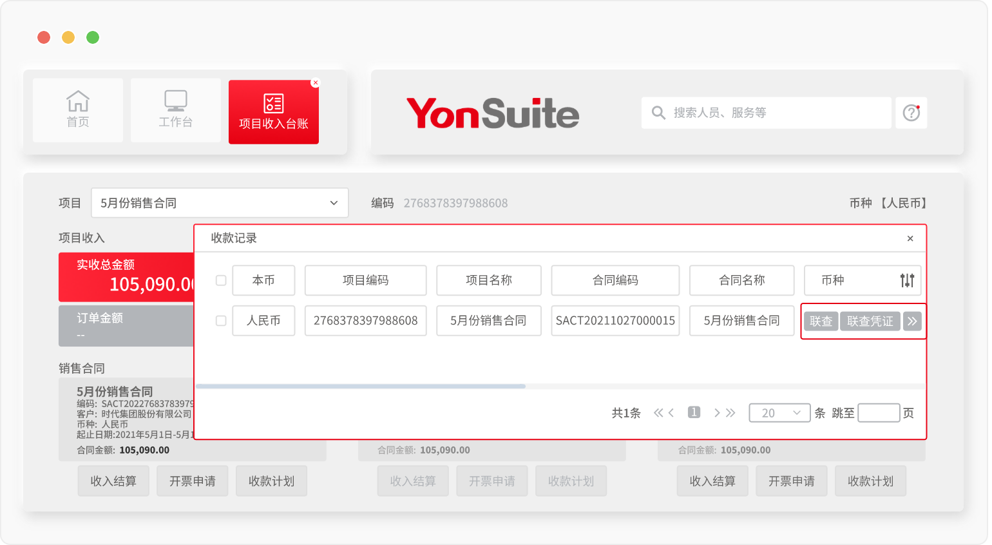The image size is (992, 545).
Task: Open the help question mark icon
Action: click(x=911, y=113)
